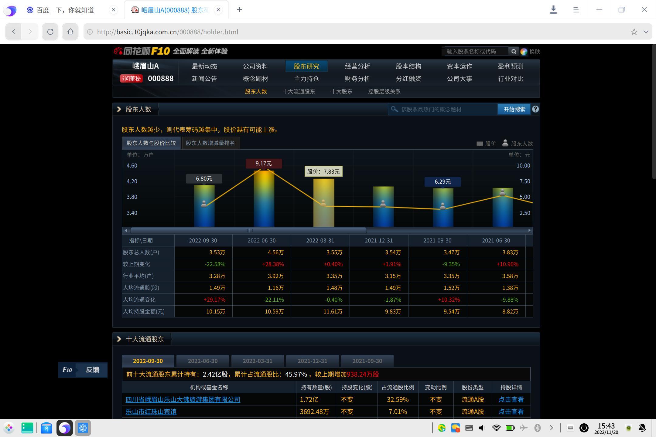Click the chart's right scroll arrow

click(x=529, y=231)
